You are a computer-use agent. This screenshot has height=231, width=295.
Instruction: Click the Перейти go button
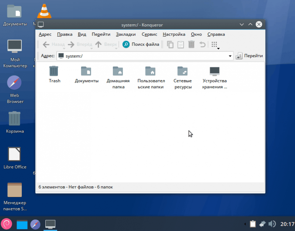point(249,56)
